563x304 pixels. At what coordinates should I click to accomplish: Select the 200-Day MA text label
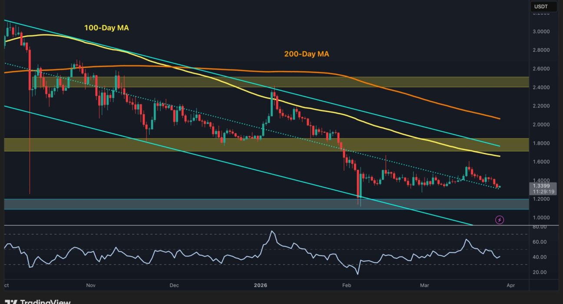click(306, 54)
